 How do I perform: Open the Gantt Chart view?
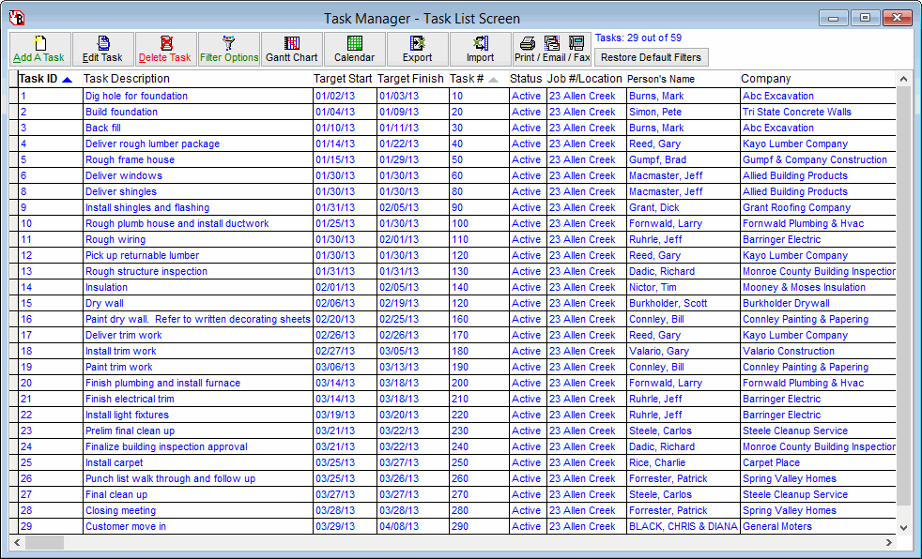(291, 49)
